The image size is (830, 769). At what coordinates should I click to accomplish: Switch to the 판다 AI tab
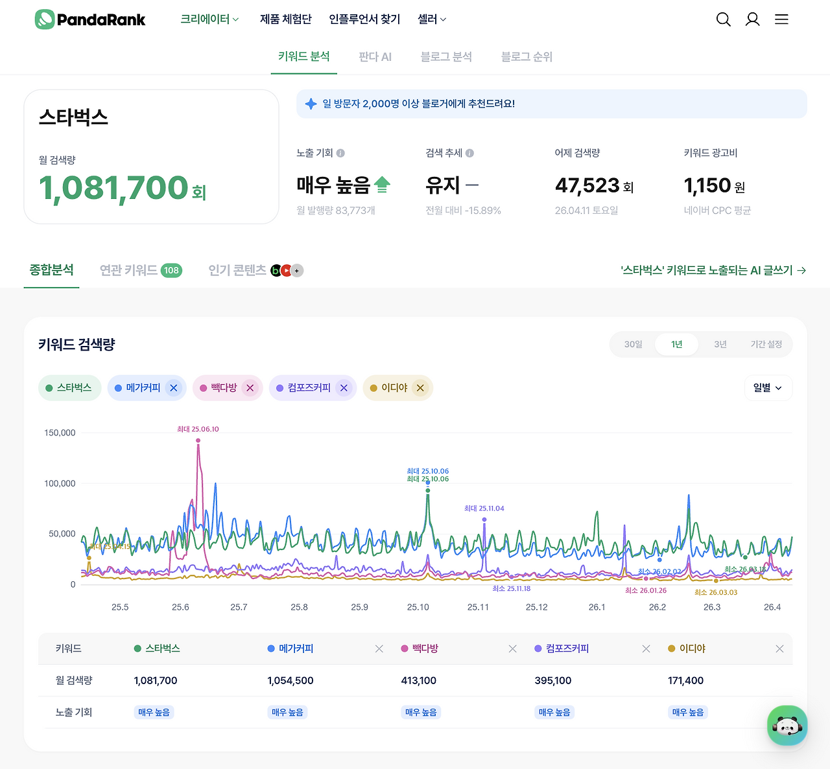pos(375,56)
